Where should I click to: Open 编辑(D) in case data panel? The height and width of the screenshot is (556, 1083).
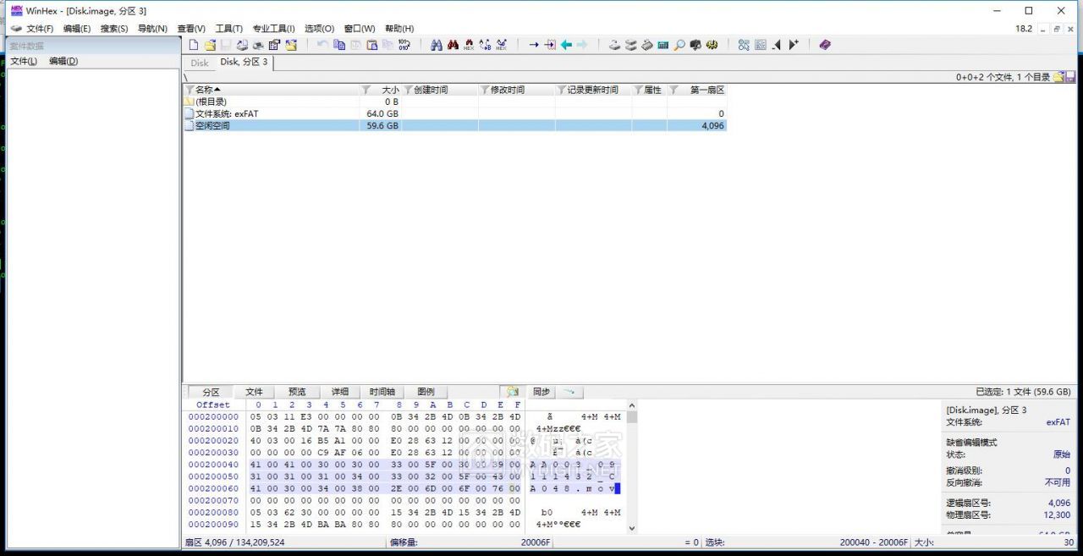(63, 61)
